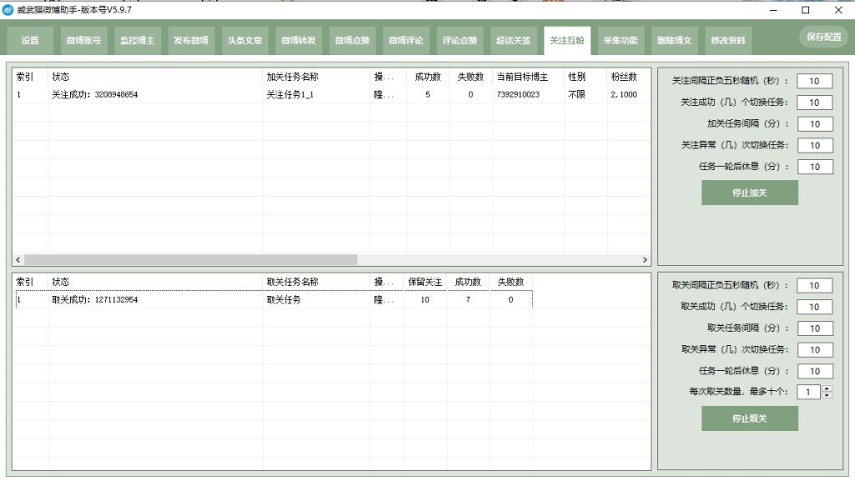Click the scrollbar right arrow in the follow table

point(645,260)
